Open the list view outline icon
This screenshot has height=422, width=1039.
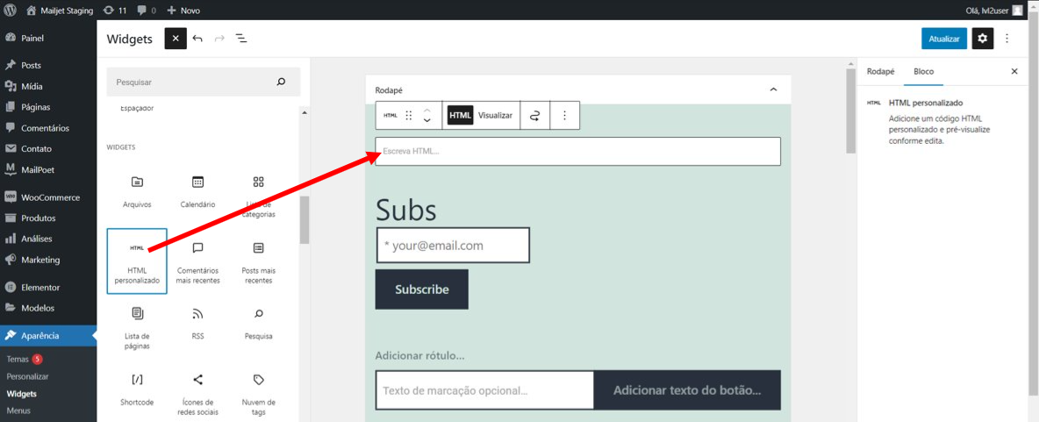click(241, 39)
